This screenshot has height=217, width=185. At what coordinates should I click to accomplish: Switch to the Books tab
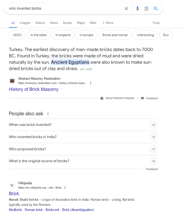coord(68,23)
